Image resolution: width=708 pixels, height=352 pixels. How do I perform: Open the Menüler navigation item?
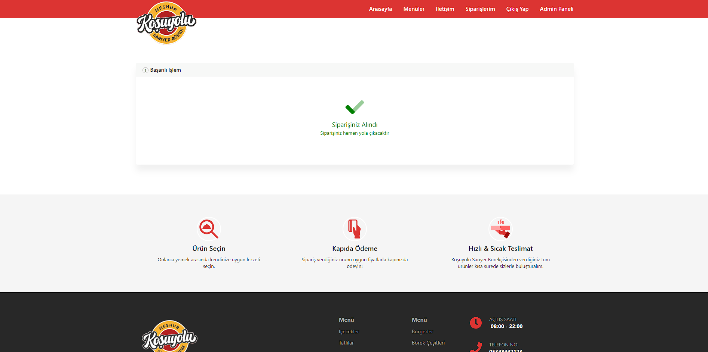point(414,9)
